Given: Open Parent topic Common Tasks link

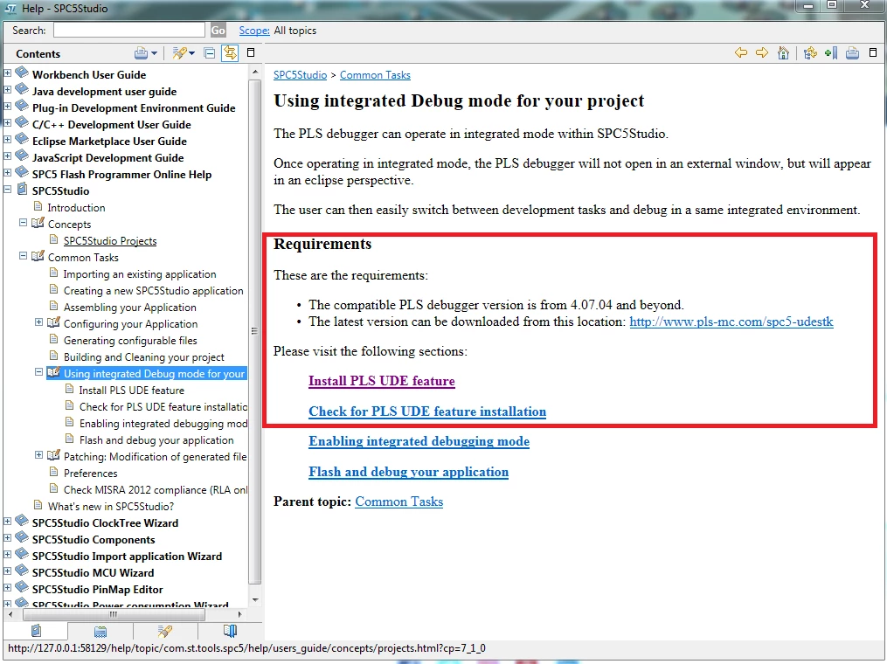Looking at the screenshot, I should pyautogui.click(x=398, y=501).
